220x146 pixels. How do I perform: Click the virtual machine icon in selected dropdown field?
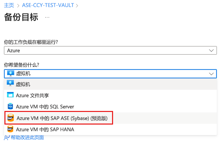click(x=10, y=73)
